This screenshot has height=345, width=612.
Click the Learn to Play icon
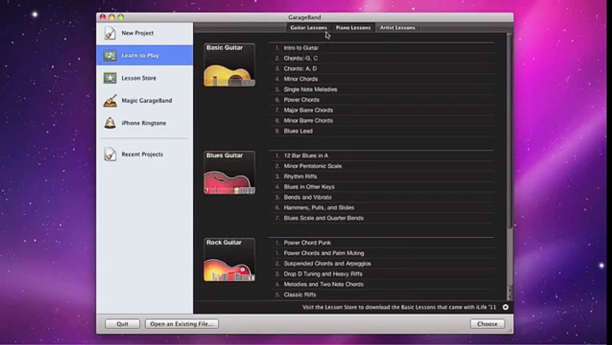coord(110,56)
